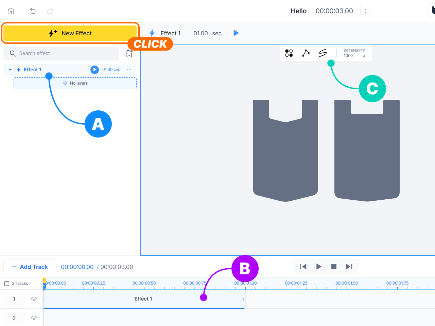Click the Effect 1 title in editor header
This screenshot has width=435, height=326.
click(171, 33)
